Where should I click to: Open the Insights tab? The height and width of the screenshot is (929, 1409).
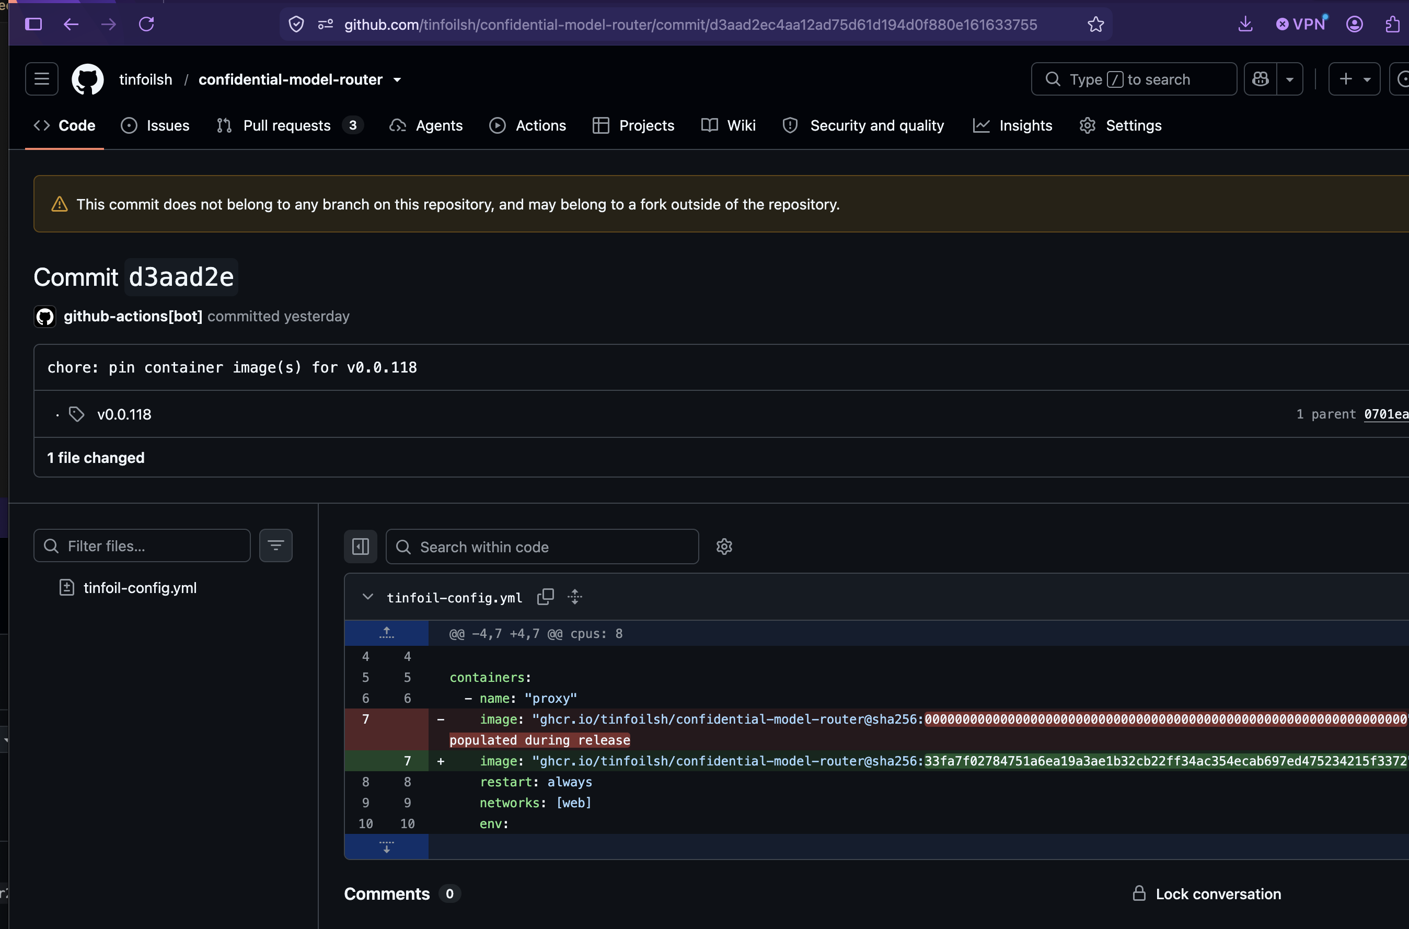pos(1013,125)
